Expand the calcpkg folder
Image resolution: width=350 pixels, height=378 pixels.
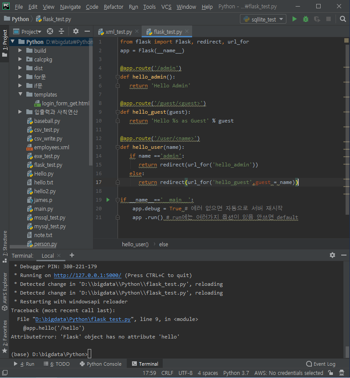pos(20,59)
